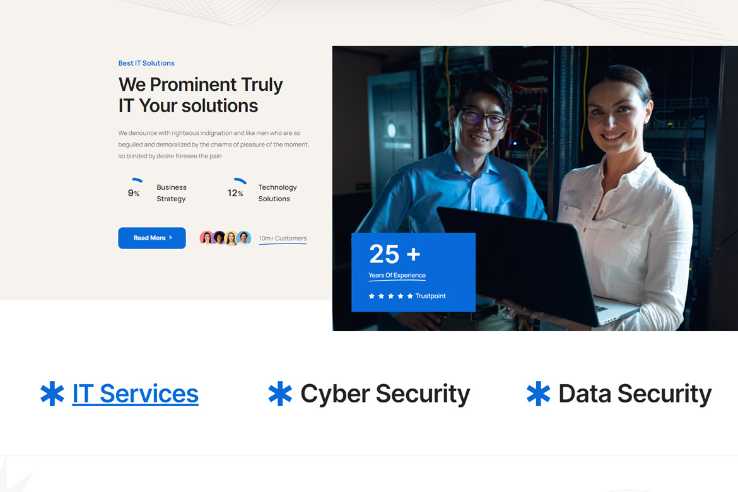The height and width of the screenshot is (492, 738).
Task: Click the 10m+ Customers link
Action: coord(283,238)
